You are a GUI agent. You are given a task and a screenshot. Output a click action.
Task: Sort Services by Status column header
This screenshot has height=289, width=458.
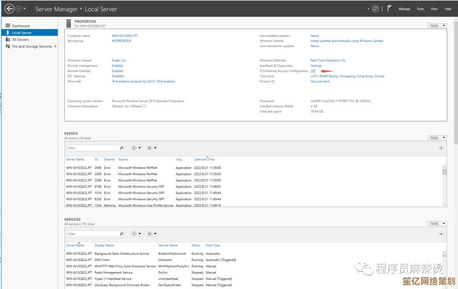[x=195, y=245]
